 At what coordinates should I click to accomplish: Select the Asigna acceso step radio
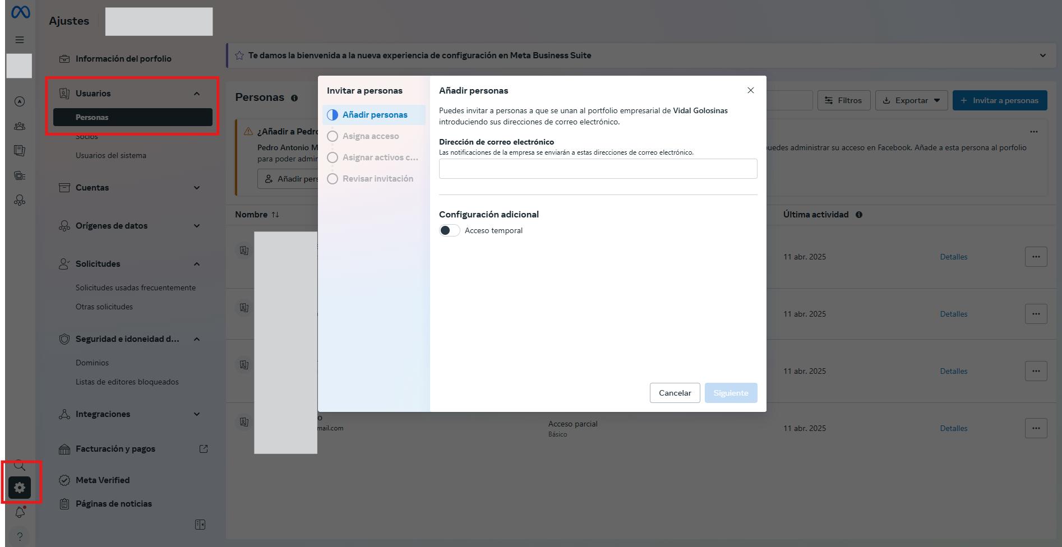[x=333, y=136]
